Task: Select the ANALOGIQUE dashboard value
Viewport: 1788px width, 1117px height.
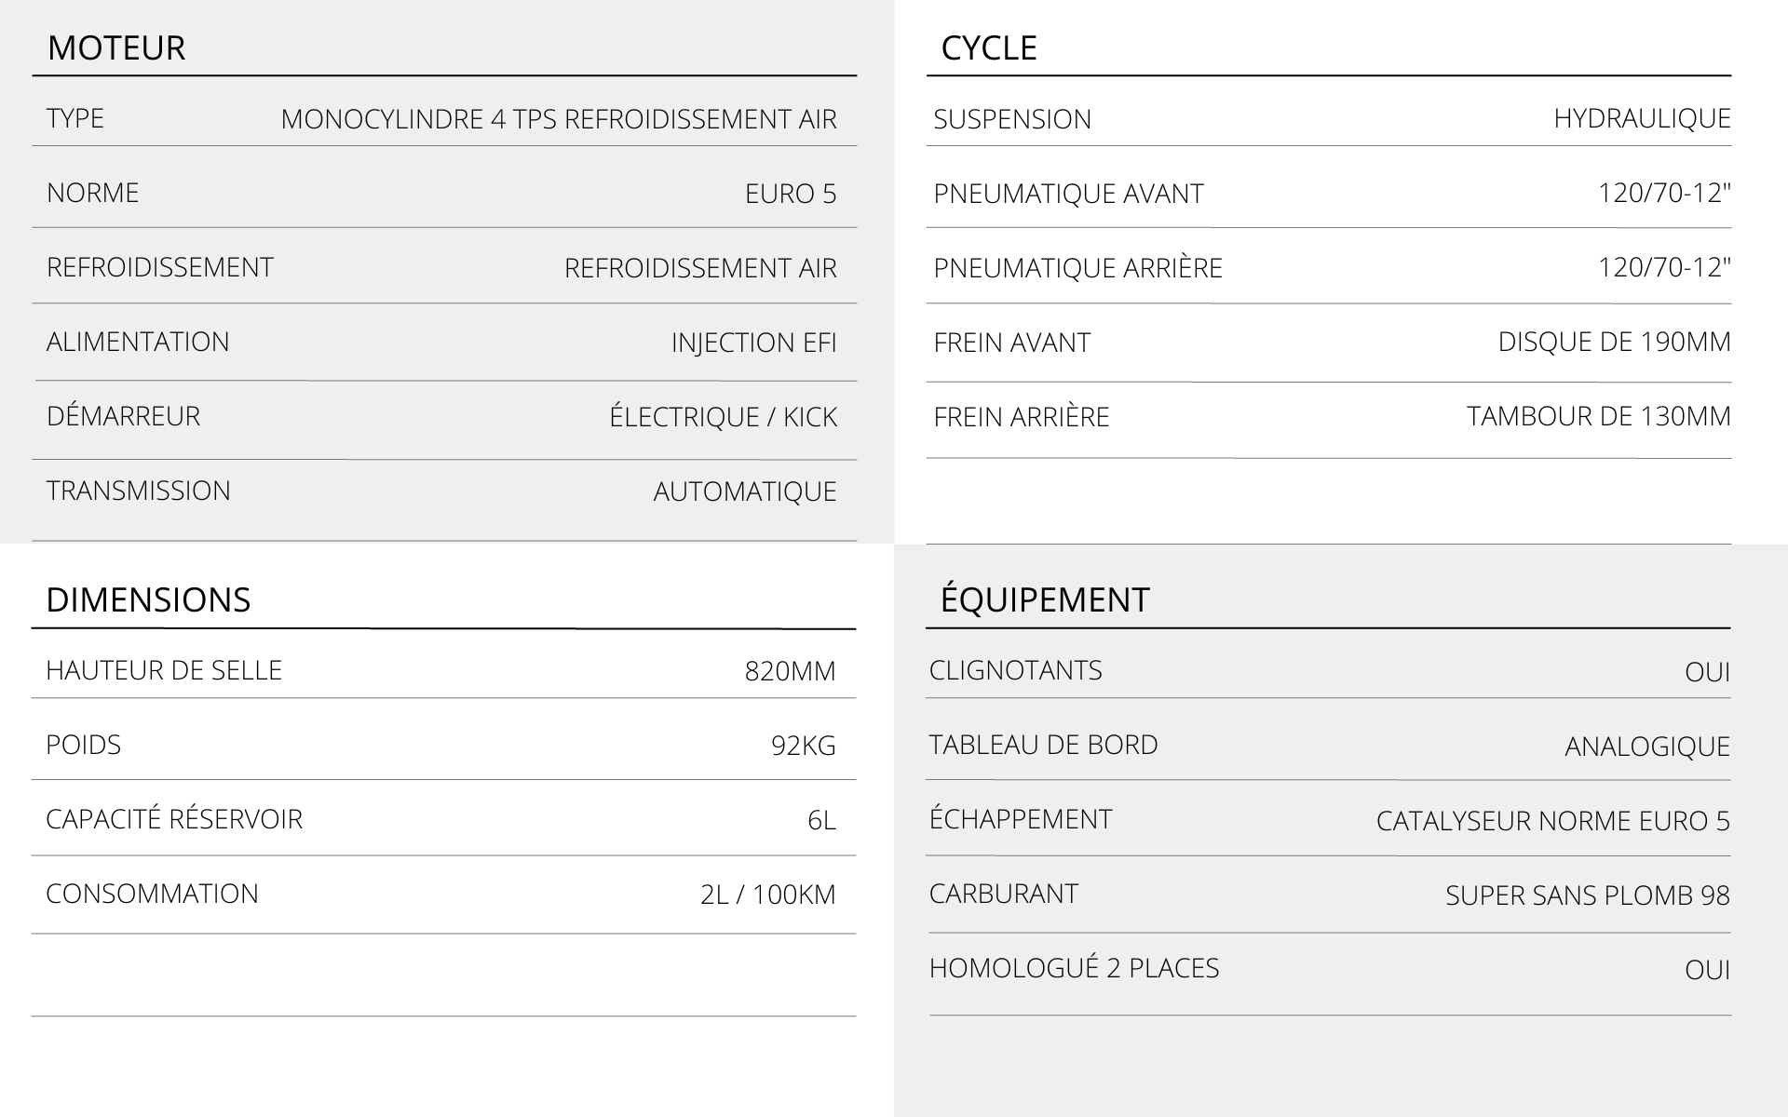Action: tap(1646, 747)
